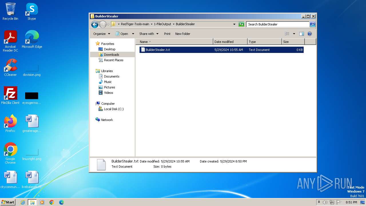This screenshot has width=366, height=206.
Task: Open the Music library
Action: 108,82
